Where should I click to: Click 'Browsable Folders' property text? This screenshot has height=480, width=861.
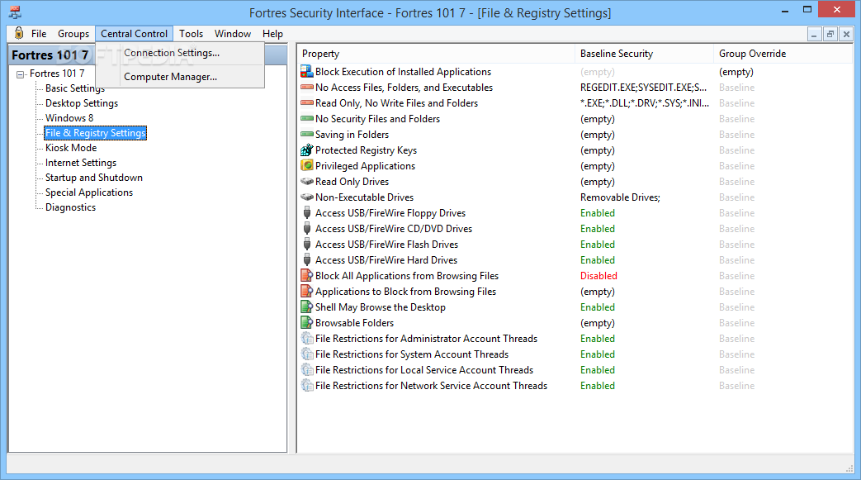tap(354, 323)
